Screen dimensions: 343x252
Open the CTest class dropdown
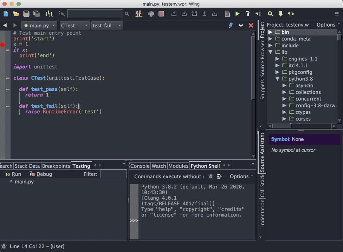[75, 26]
